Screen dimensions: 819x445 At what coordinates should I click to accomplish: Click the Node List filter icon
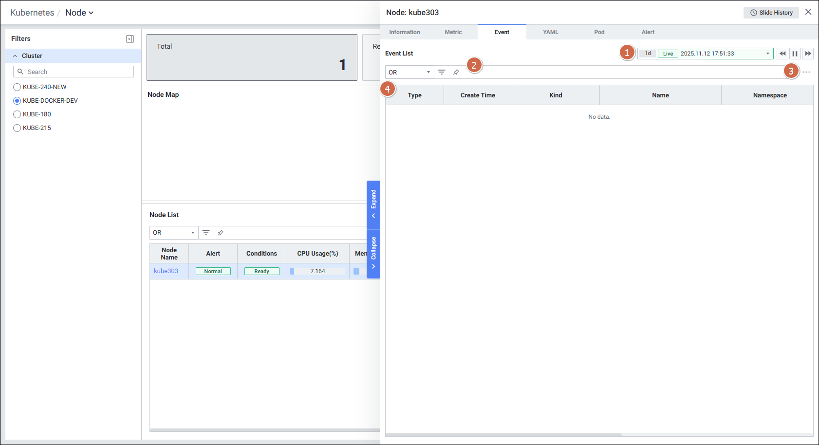click(x=206, y=233)
